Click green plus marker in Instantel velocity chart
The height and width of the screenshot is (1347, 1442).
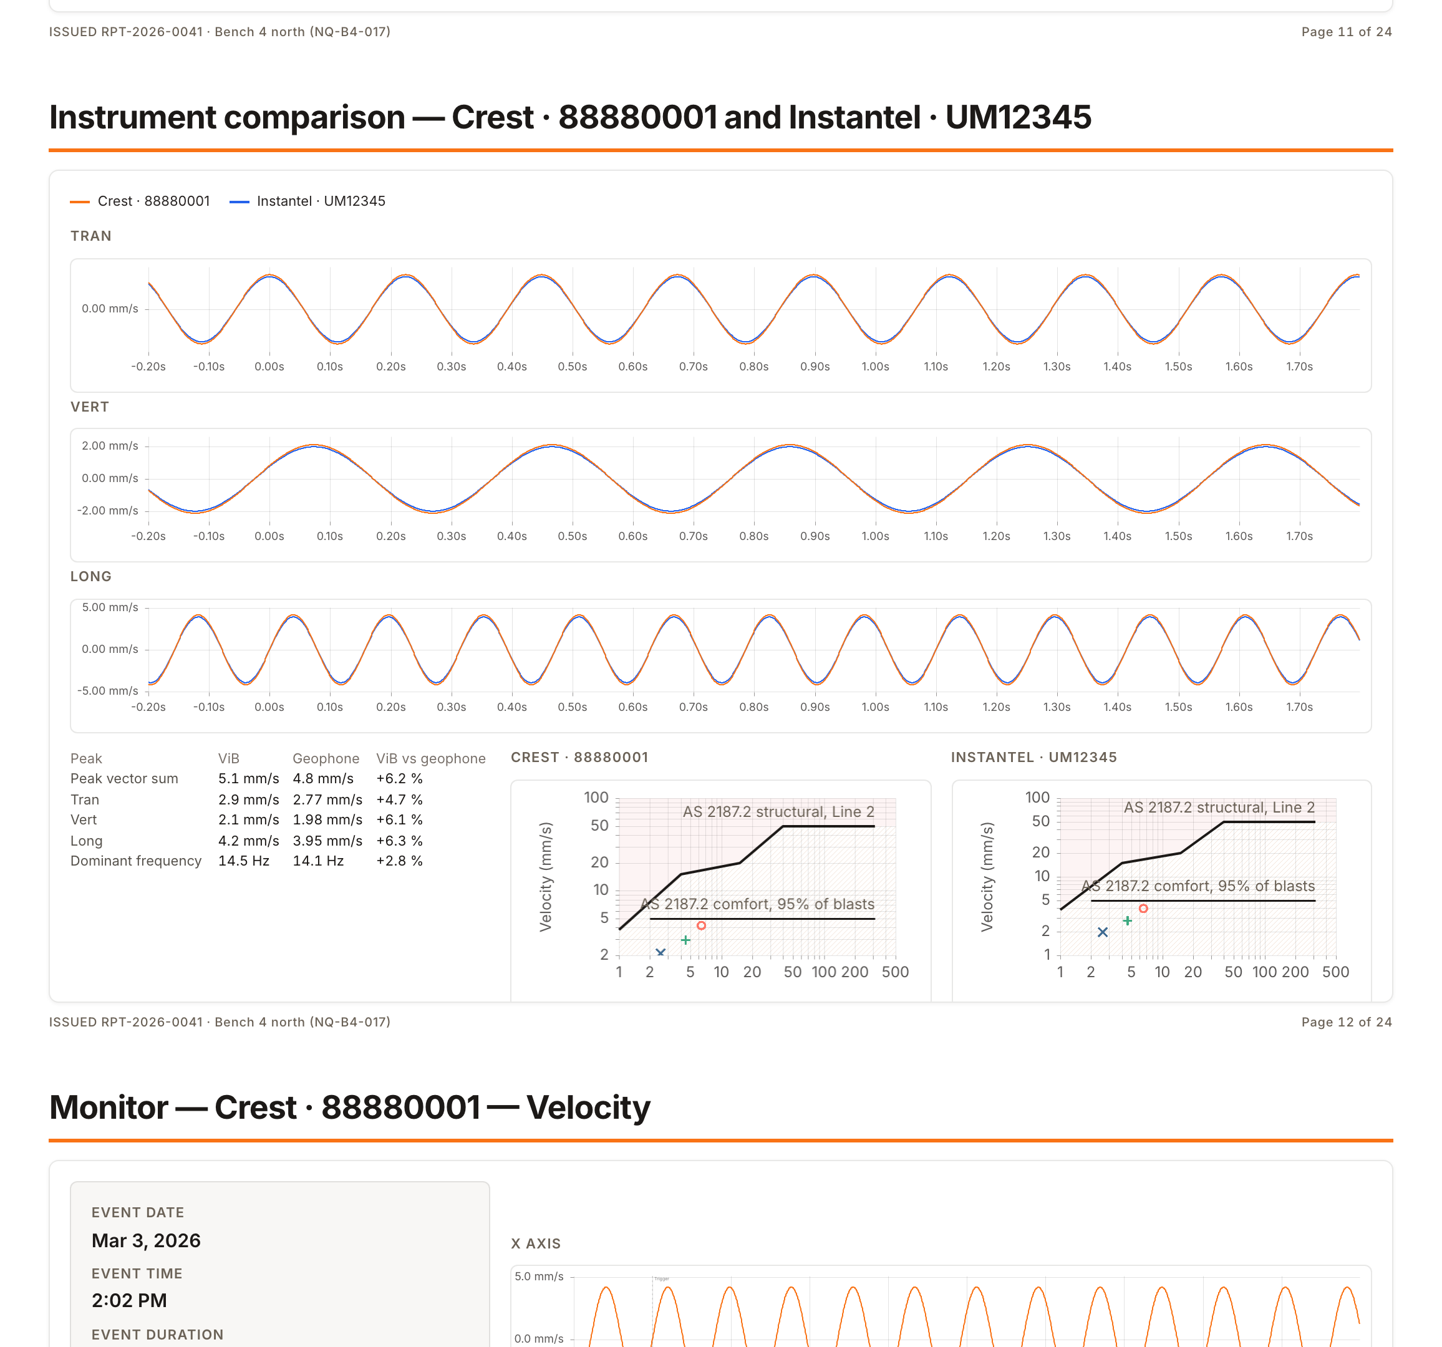(x=1127, y=921)
